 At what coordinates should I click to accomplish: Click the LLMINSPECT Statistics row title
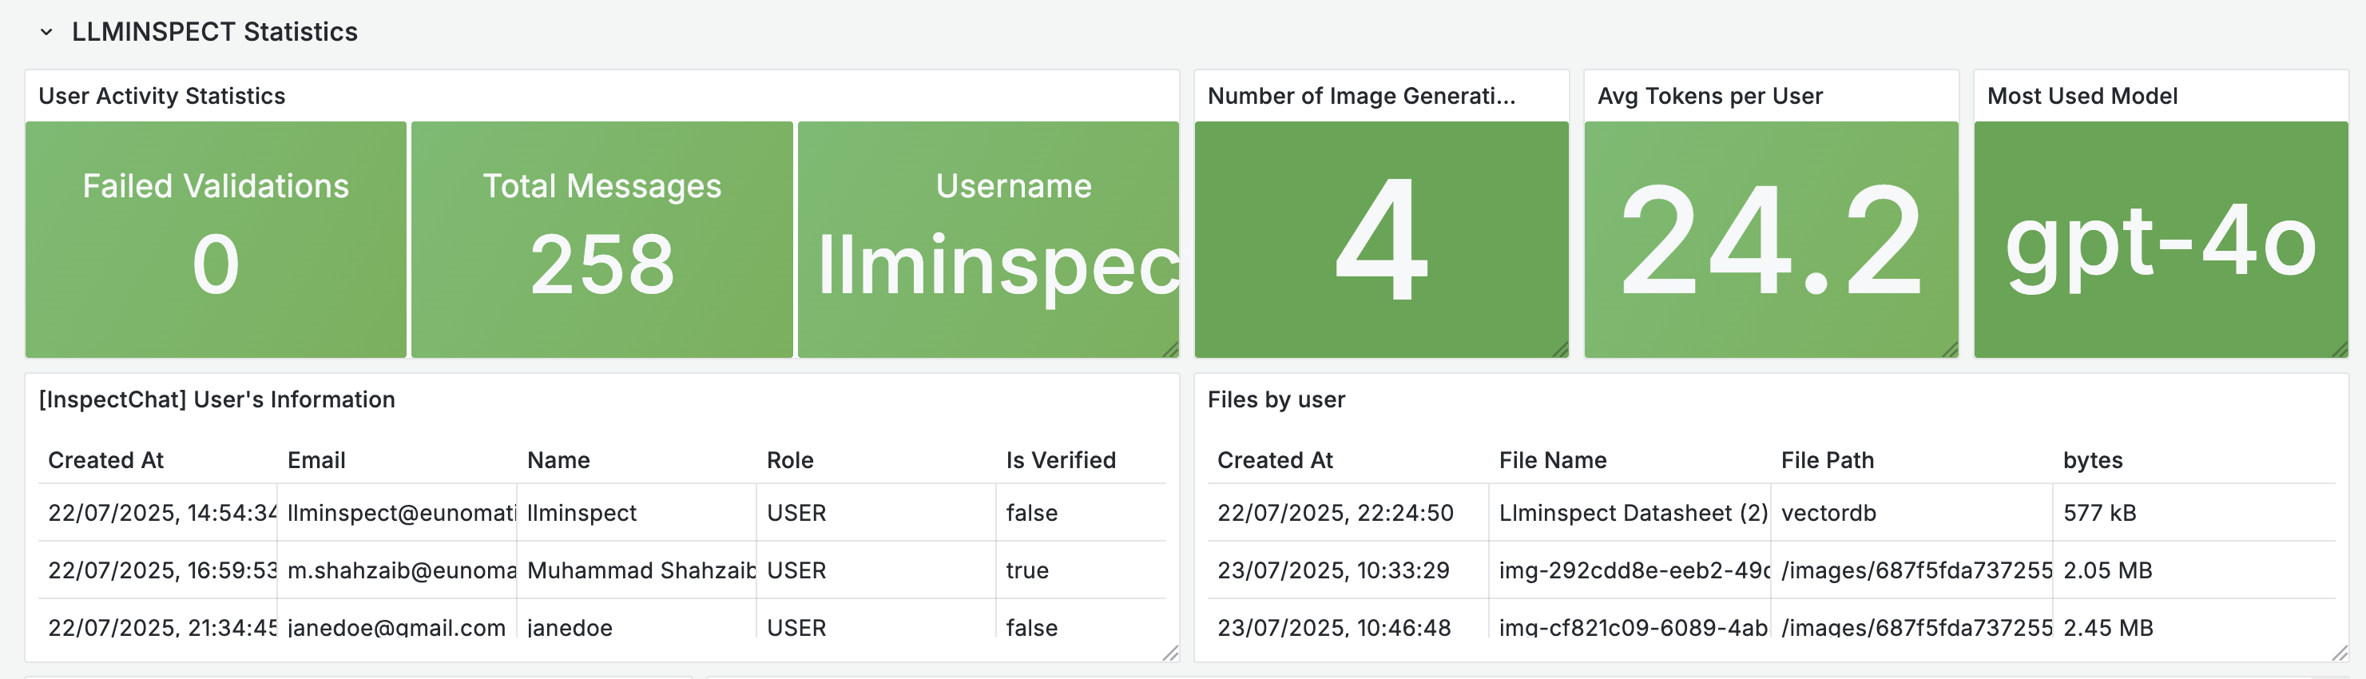[214, 32]
